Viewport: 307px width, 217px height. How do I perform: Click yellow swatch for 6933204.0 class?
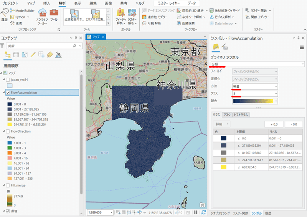pos(223,167)
